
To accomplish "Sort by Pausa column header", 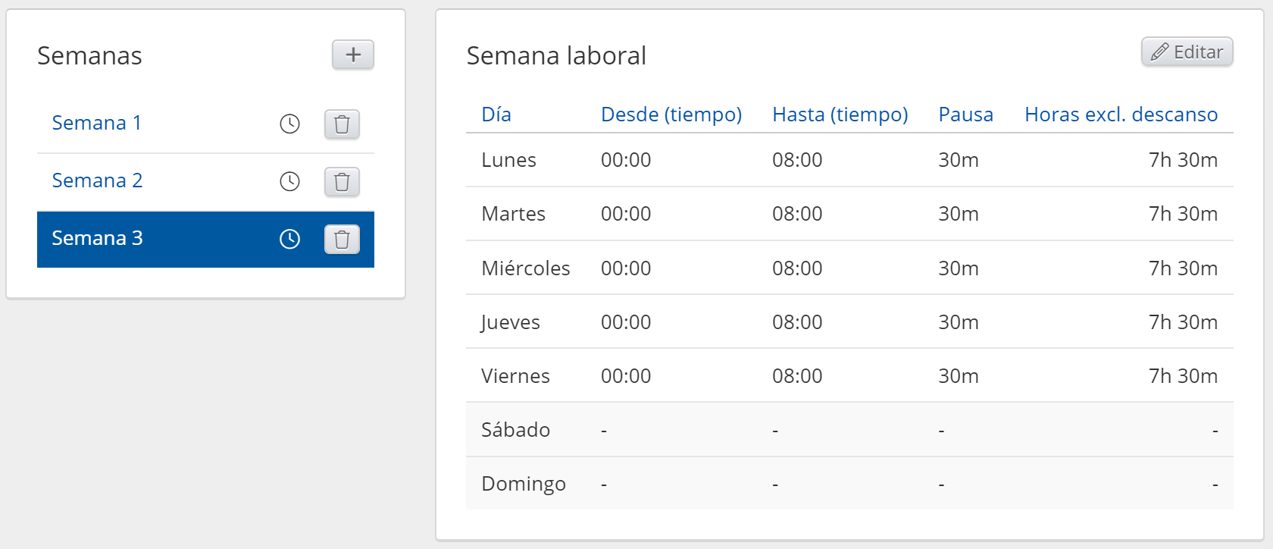I will (965, 115).
